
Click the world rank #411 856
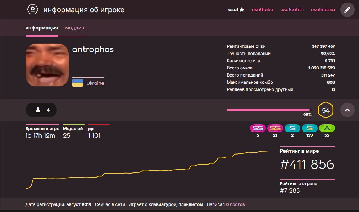tap(307, 165)
